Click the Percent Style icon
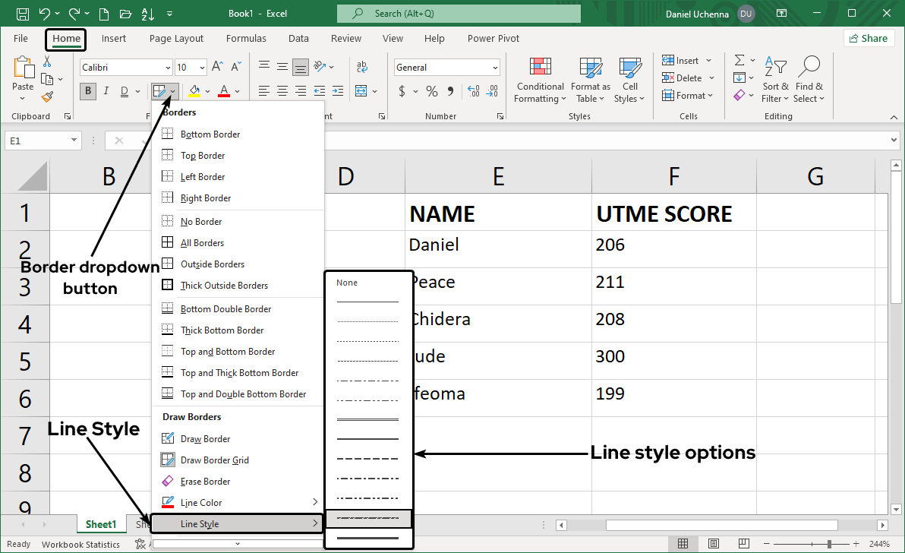 pyautogui.click(x=431, y=92)
